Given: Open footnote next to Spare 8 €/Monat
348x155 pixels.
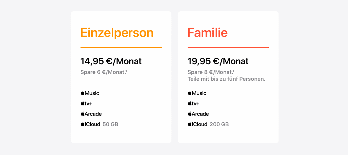Looking at the screenshot, I should tap(233, 71).
